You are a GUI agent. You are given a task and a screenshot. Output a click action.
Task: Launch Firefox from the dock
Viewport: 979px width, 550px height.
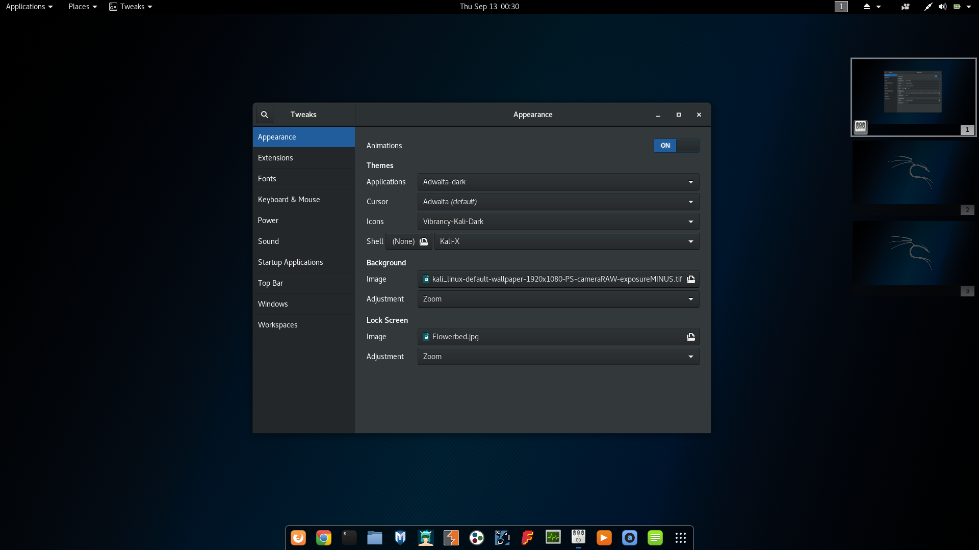[x=298, y=538]
